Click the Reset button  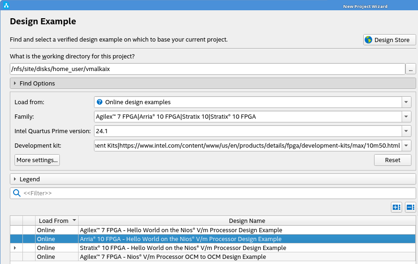(392, 160)
